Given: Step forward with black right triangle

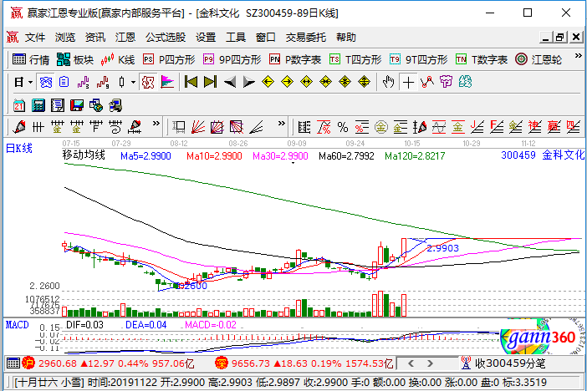Looking at the screenshot, I should 248,82.
